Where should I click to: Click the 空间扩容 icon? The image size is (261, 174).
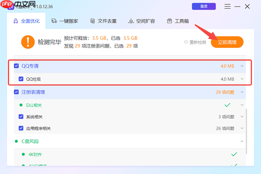click(131, 21)
